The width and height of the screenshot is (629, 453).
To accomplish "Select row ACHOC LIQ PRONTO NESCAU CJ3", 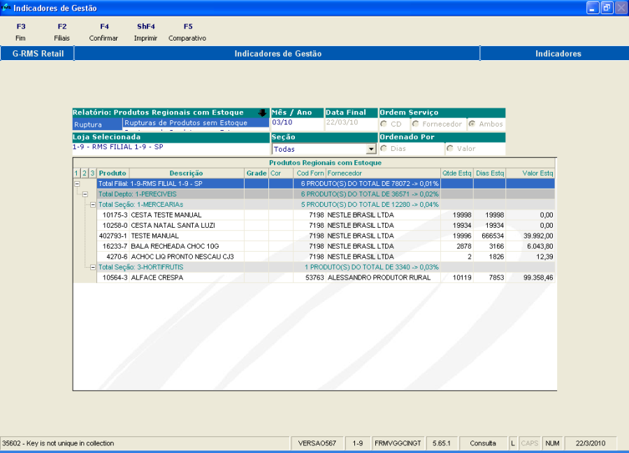I will [326, 257].
